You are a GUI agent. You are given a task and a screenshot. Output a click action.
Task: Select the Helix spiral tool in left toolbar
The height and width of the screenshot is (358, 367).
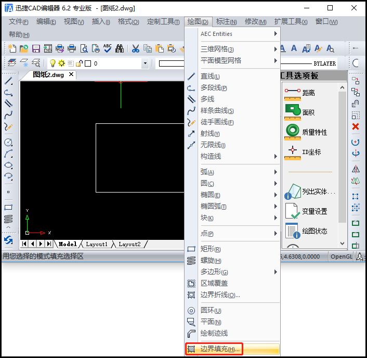point(8,219)
